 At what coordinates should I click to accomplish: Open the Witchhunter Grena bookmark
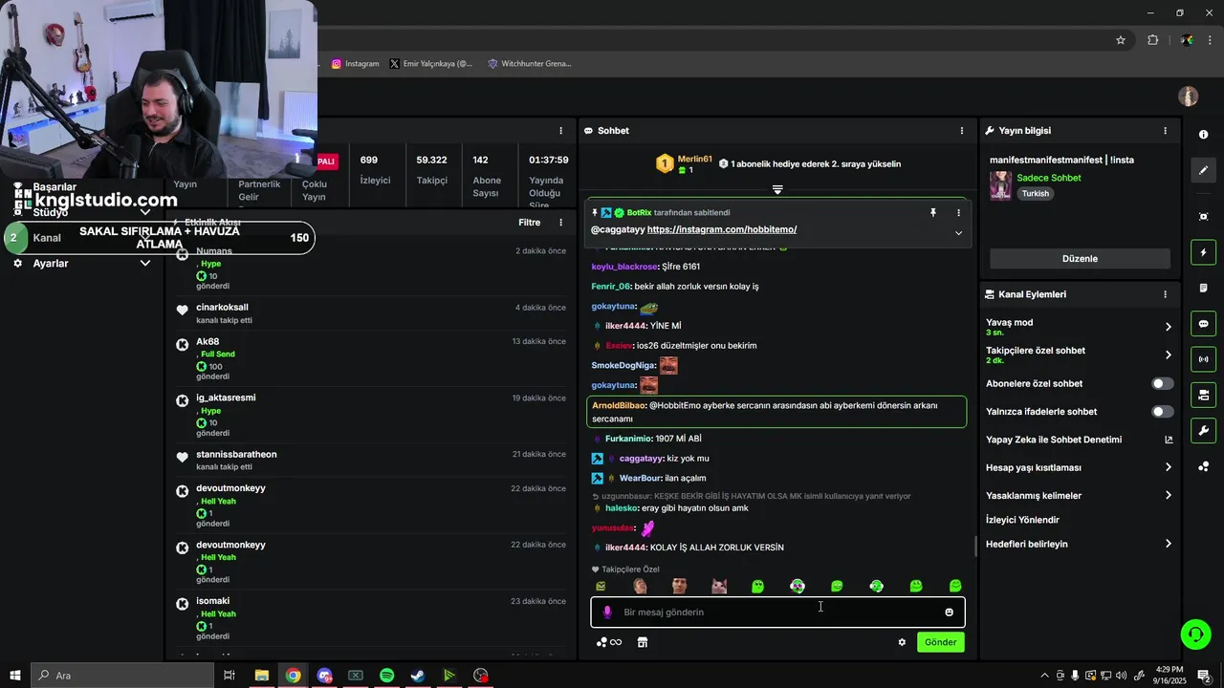530,64
